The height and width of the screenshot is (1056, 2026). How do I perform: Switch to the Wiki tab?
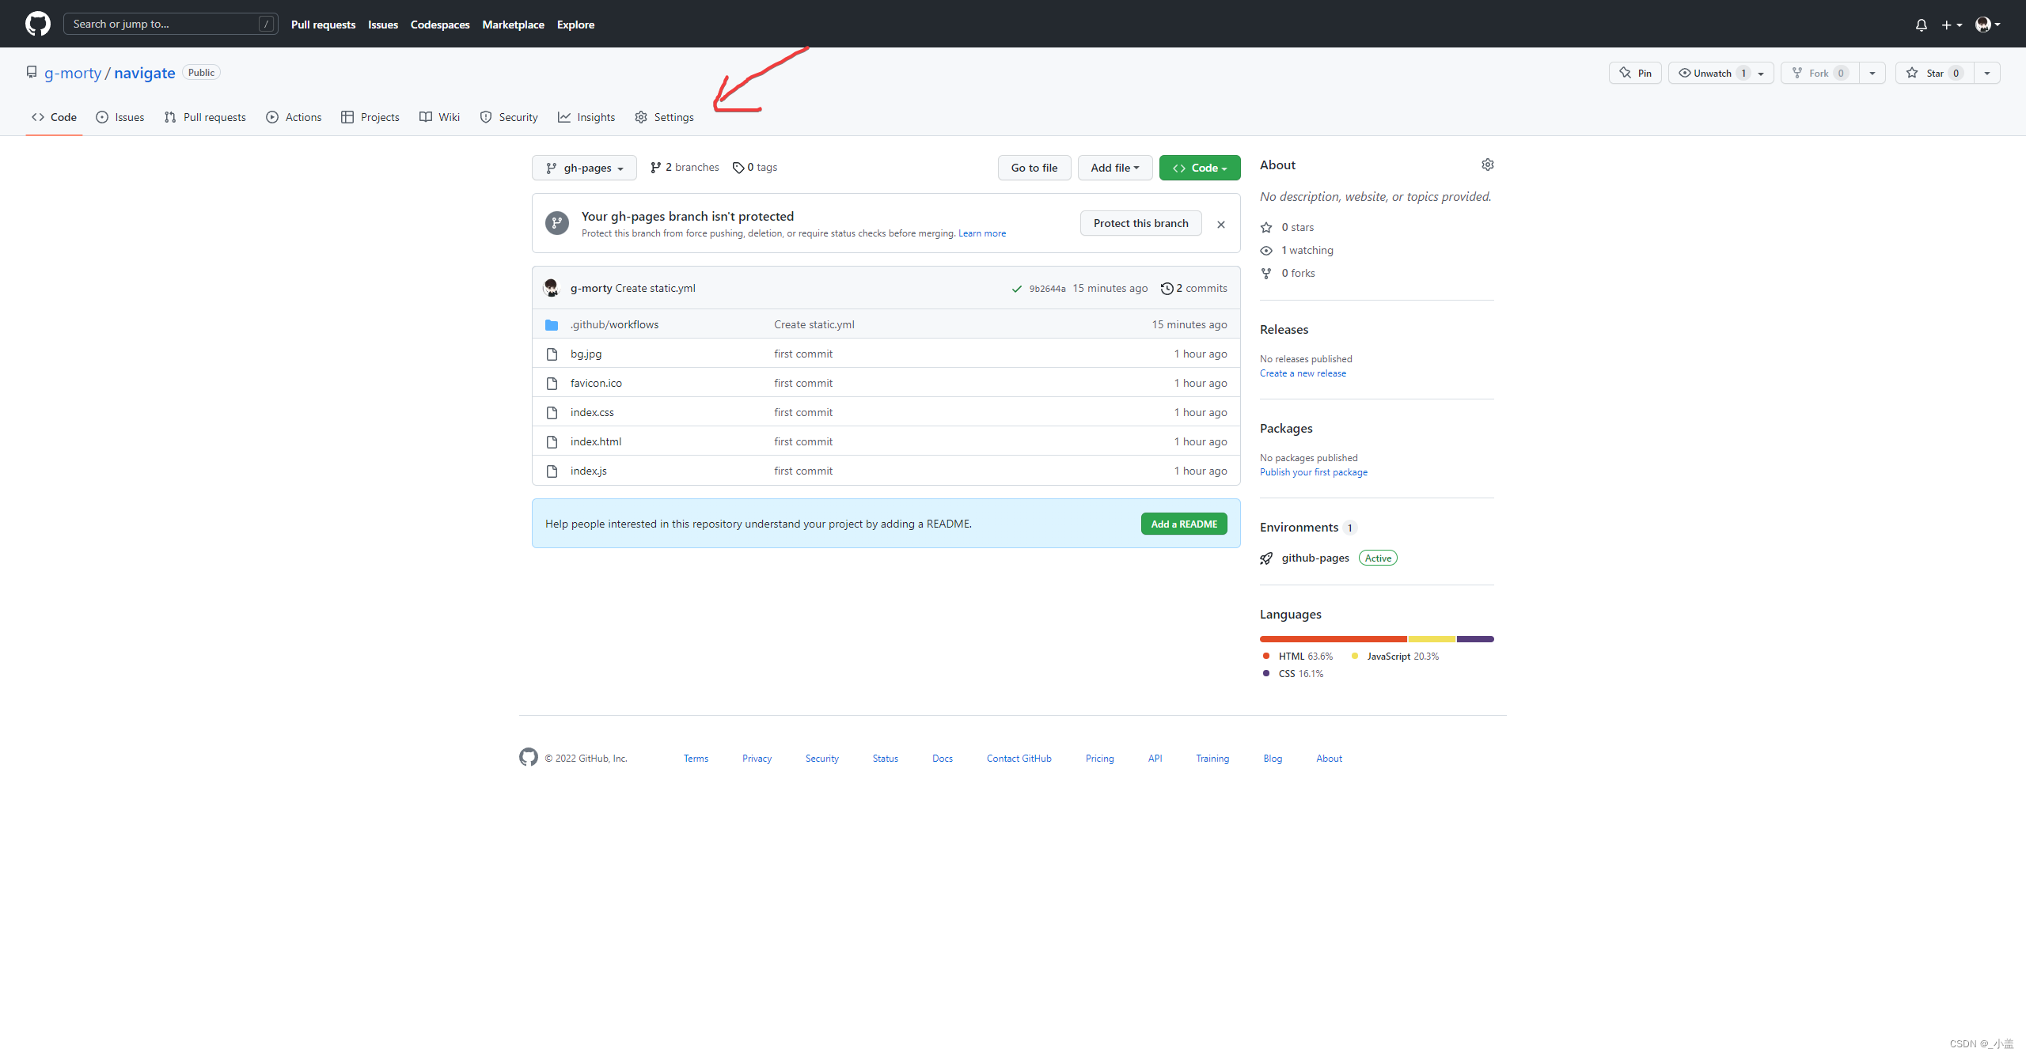tap(439, 117)
